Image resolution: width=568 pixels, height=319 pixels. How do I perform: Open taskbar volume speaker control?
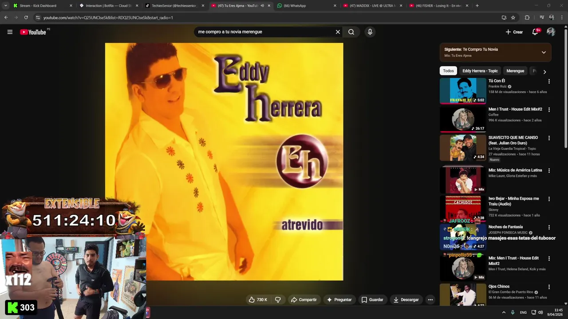click(x=540, y=312)
